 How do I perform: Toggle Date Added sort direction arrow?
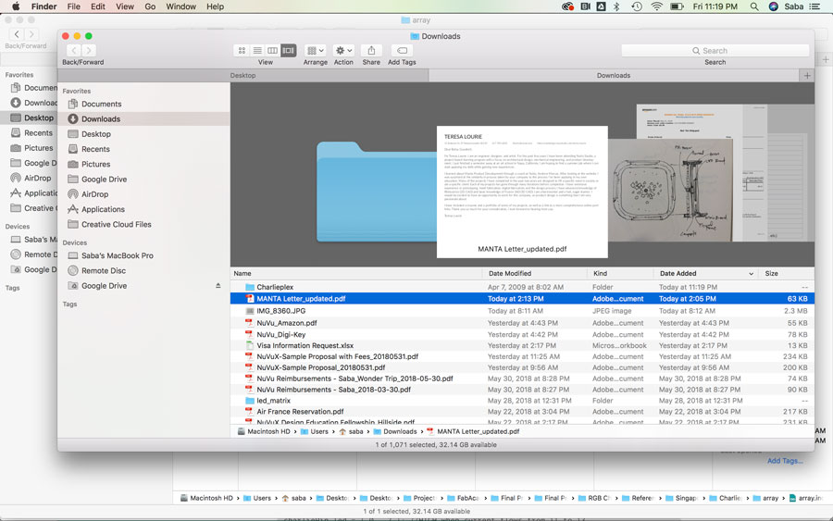click(x=752, y=274)
